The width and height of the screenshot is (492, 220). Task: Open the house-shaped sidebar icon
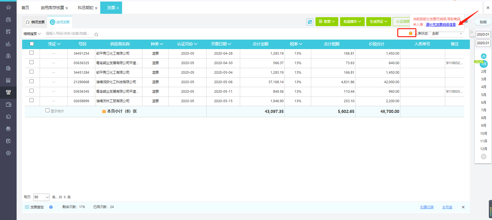(8, 117)
